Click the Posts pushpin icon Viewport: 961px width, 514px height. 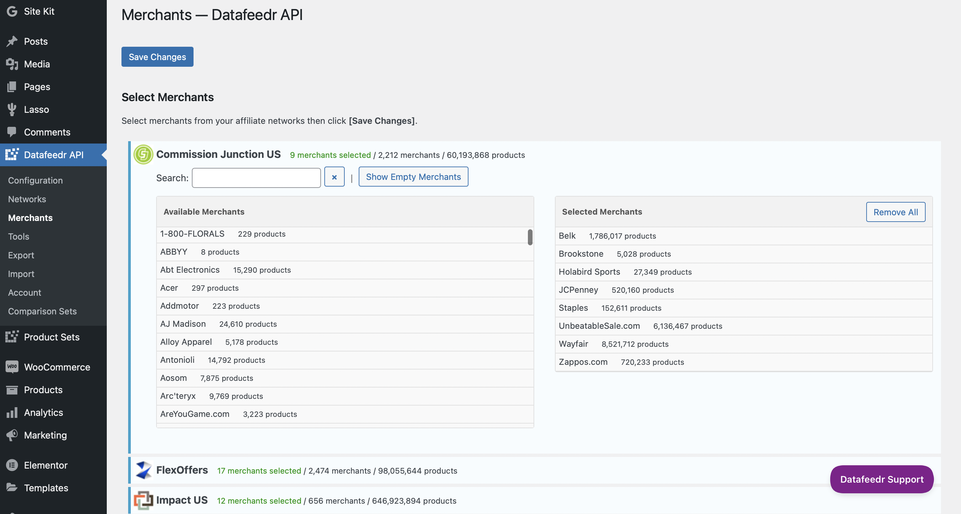pos(12,41)
